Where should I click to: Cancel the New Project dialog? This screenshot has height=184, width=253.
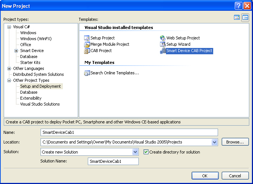[235, 175]
